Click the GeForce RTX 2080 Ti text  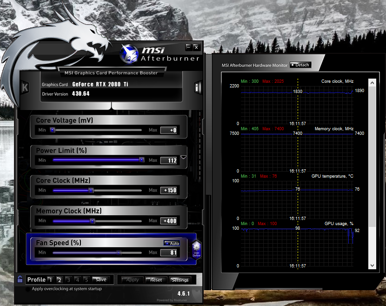click(x=100, y=84)
